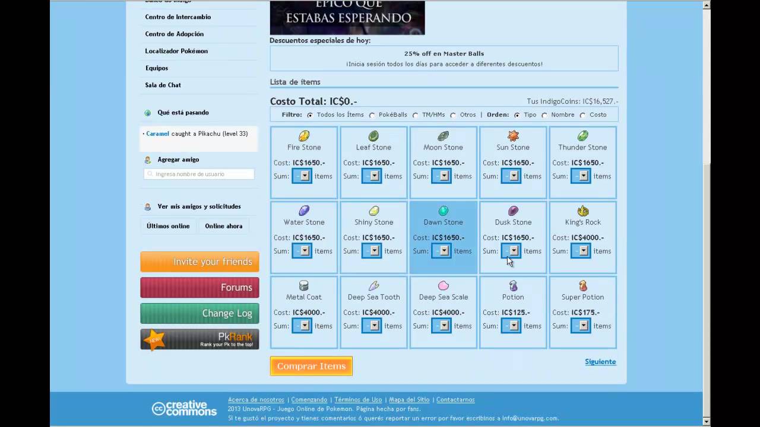Sort items by Tipo
760x427 pixels.
517,115
